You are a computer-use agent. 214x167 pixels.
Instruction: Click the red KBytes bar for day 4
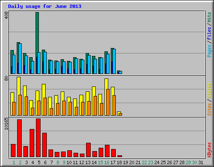pyautogui.click(x=32, y=143)
